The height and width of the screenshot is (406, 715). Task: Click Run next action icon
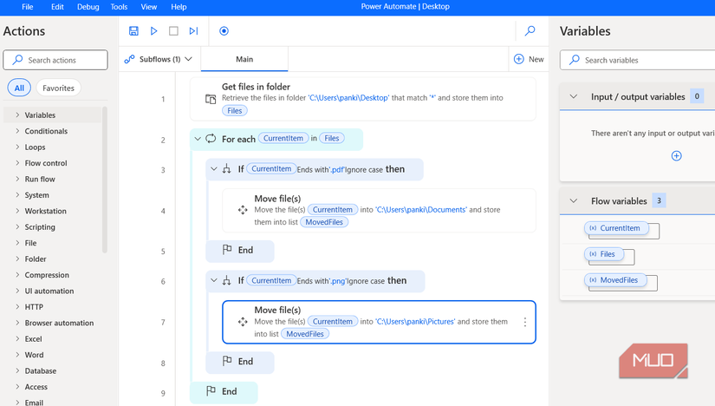click(193, 31)
